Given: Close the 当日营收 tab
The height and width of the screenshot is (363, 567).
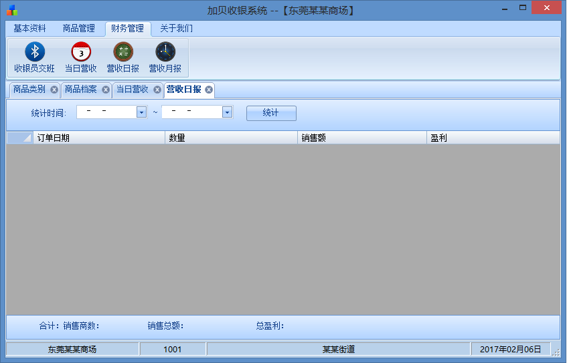Looking at the screenshot, I should pos(157,90).
